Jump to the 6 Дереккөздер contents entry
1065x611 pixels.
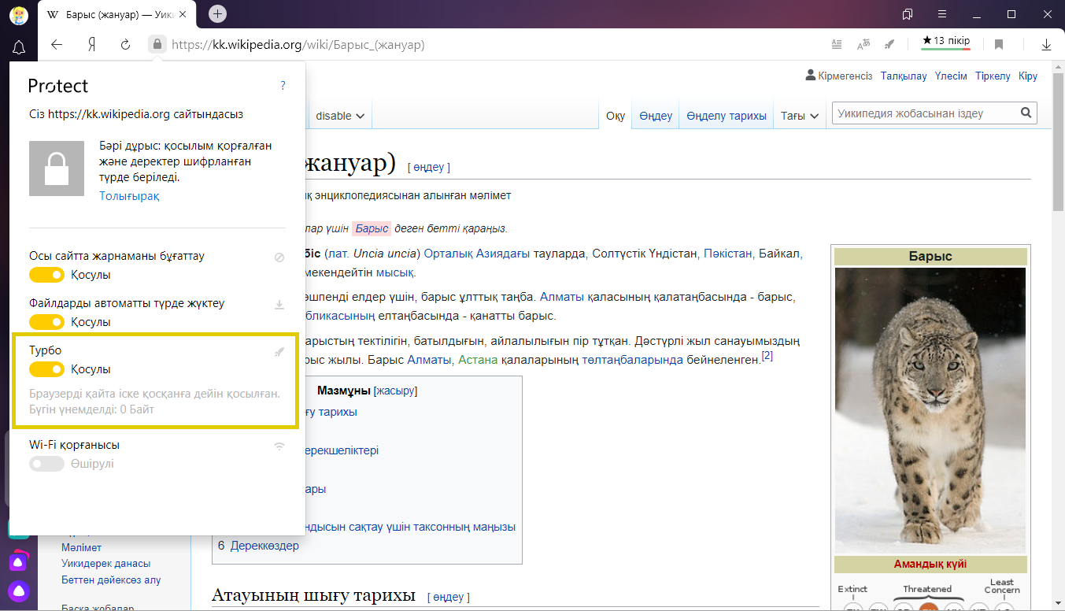258,545
